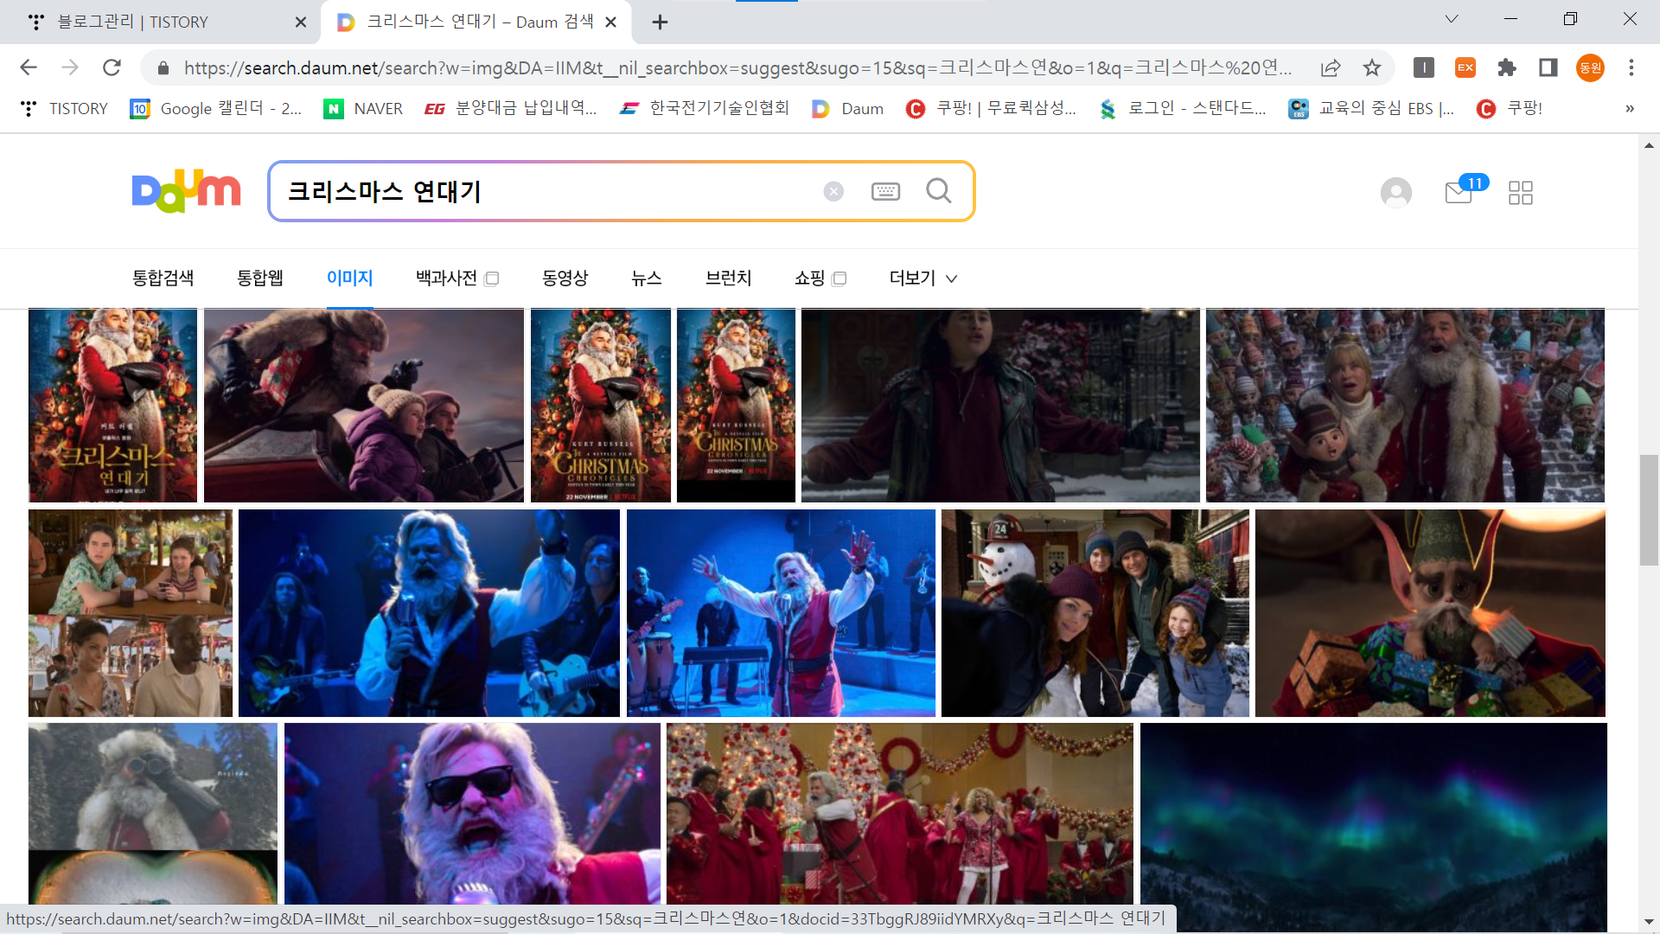The image size is (1660, 934).
Task: Open the Chrome tab search chevron
Action: point(1452,19)
